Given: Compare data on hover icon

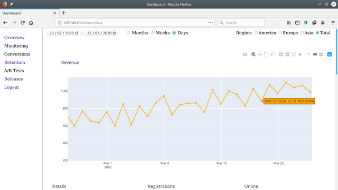Looking at the screenshot, I should [x=321, y=54].
